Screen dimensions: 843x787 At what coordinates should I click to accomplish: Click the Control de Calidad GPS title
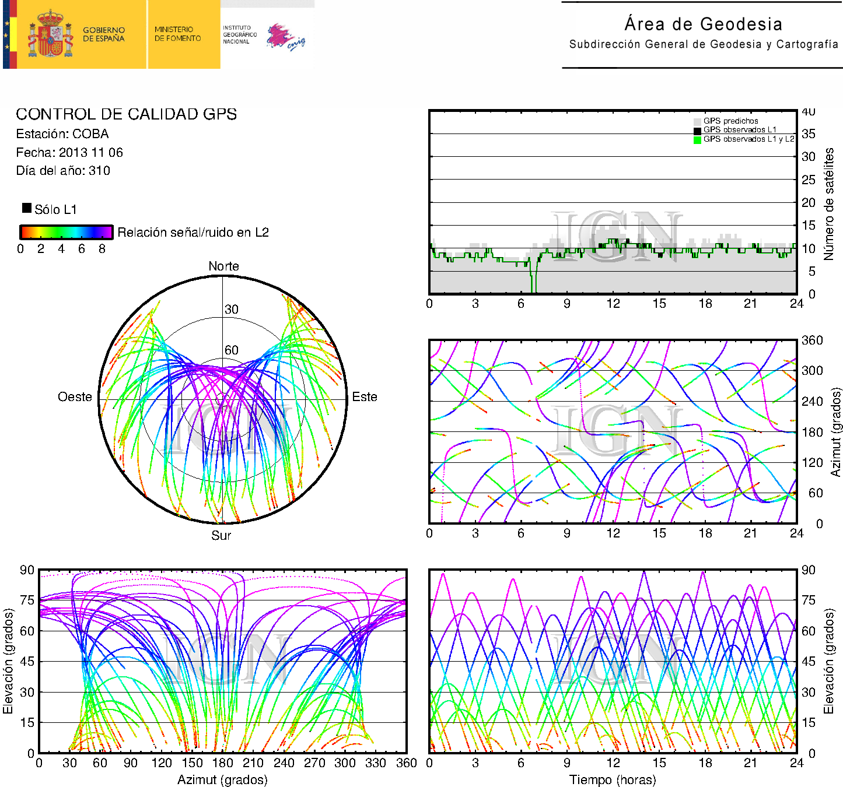pyautogui.click(x=126, y=114)
